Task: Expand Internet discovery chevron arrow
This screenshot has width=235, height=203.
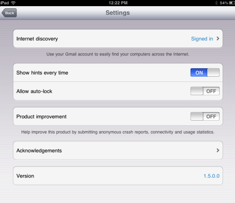Action: point(218,39)
